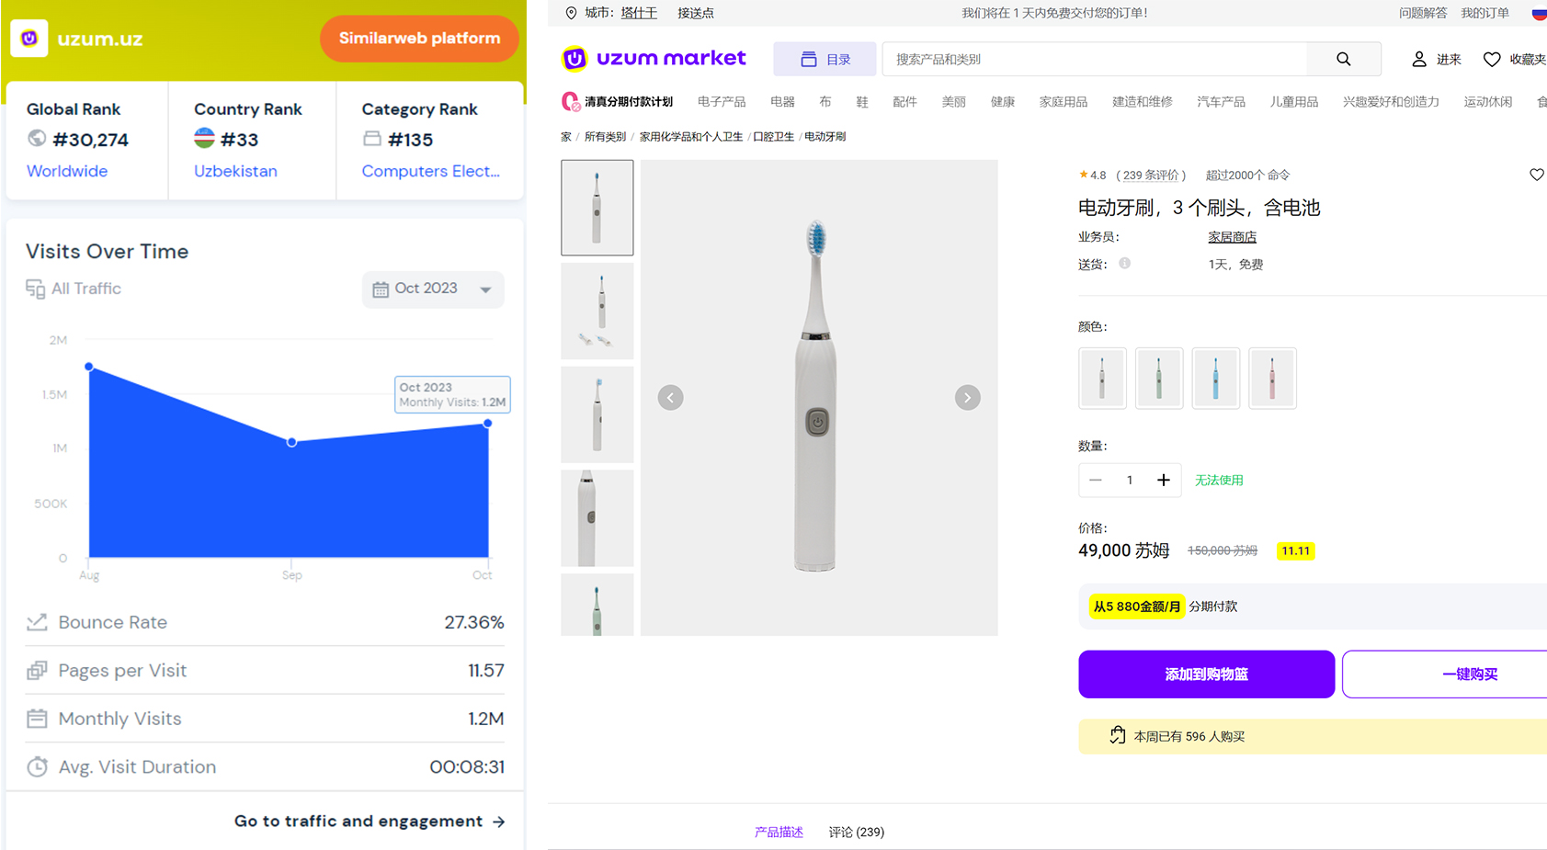Open the 清真分期付款计划 menu item
1547x850 pixels.
pyautogui.click(x=618, y=102)
